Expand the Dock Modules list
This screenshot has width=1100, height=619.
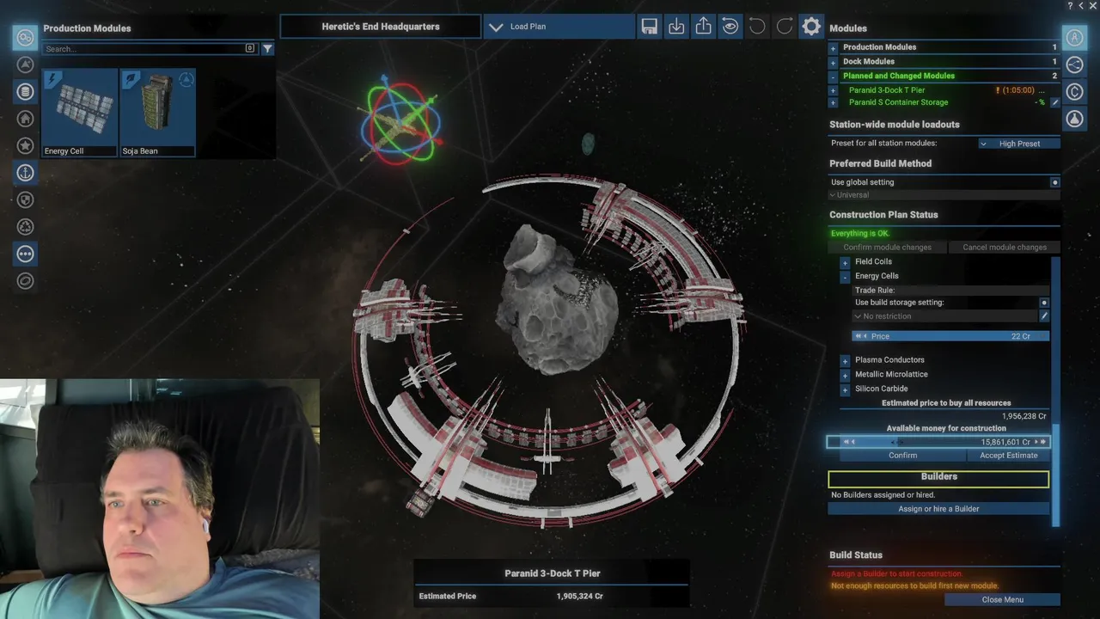coord(833,62)
